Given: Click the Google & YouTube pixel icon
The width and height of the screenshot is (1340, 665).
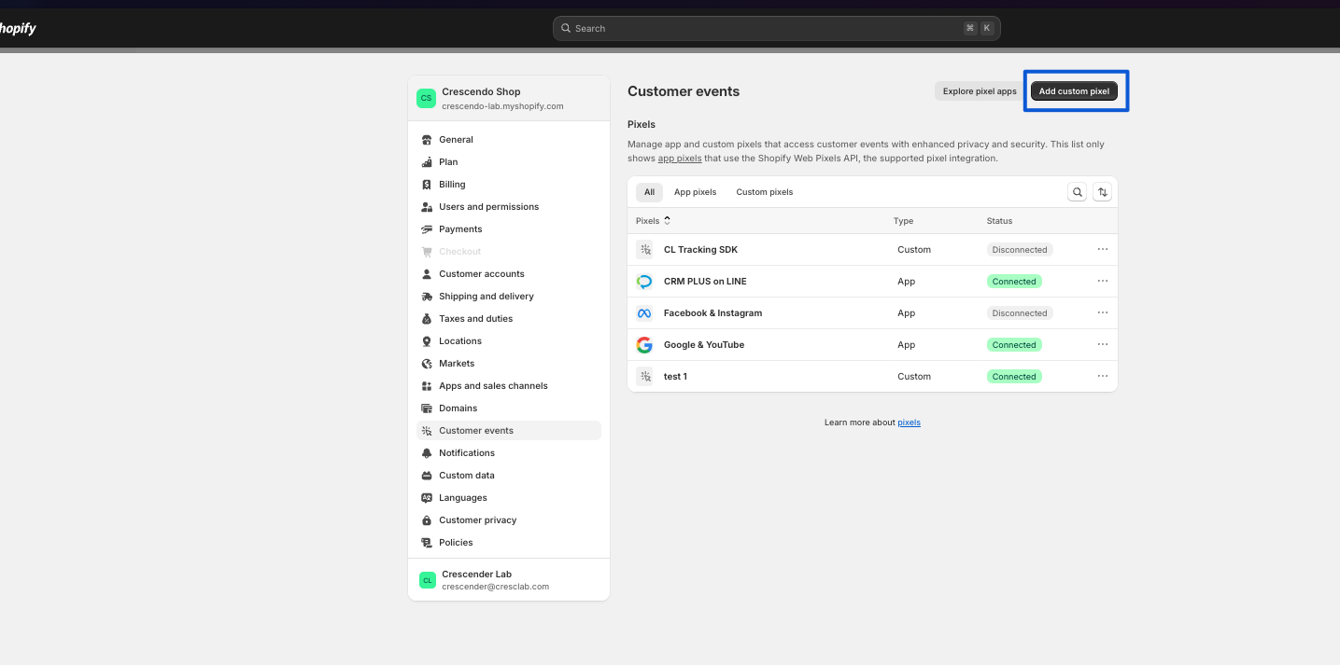Looking at the screenshot, I should click(x=644, y=345).
